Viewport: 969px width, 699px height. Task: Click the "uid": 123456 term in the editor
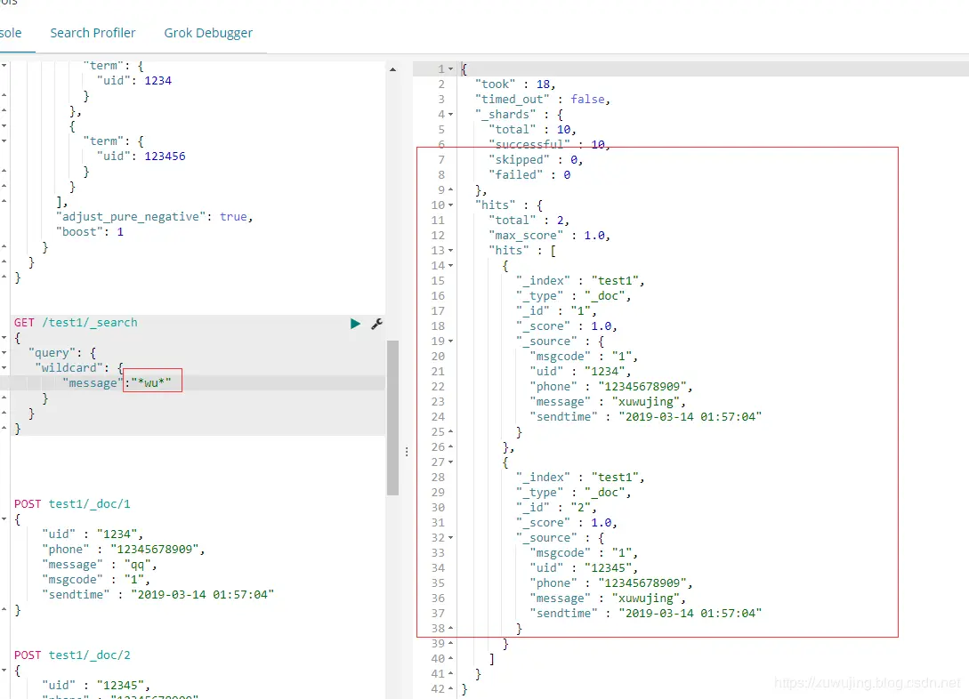click(141, 157)
